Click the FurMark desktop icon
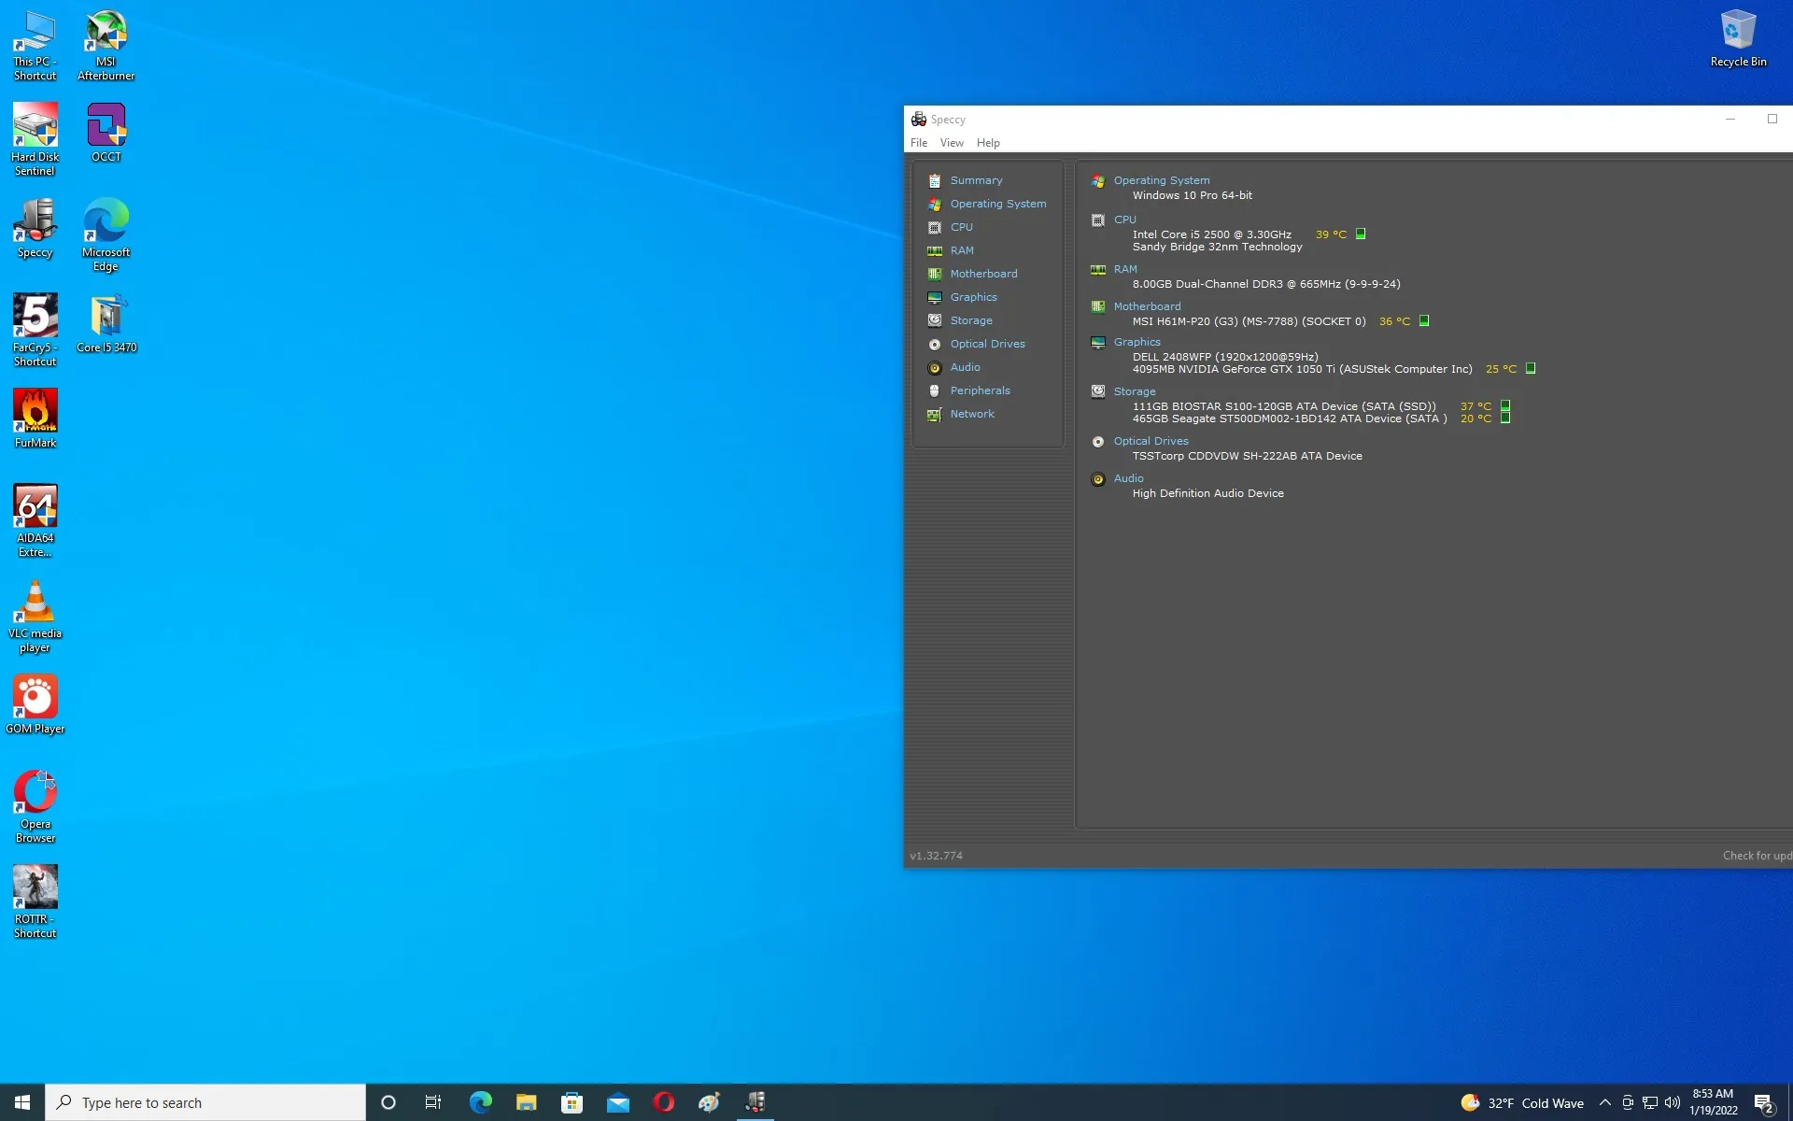This screenshot has height=1121, width=1793. pos(35,419)
